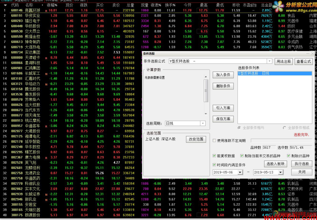
Task: Select stock code 600191
Action: point(17,15)
